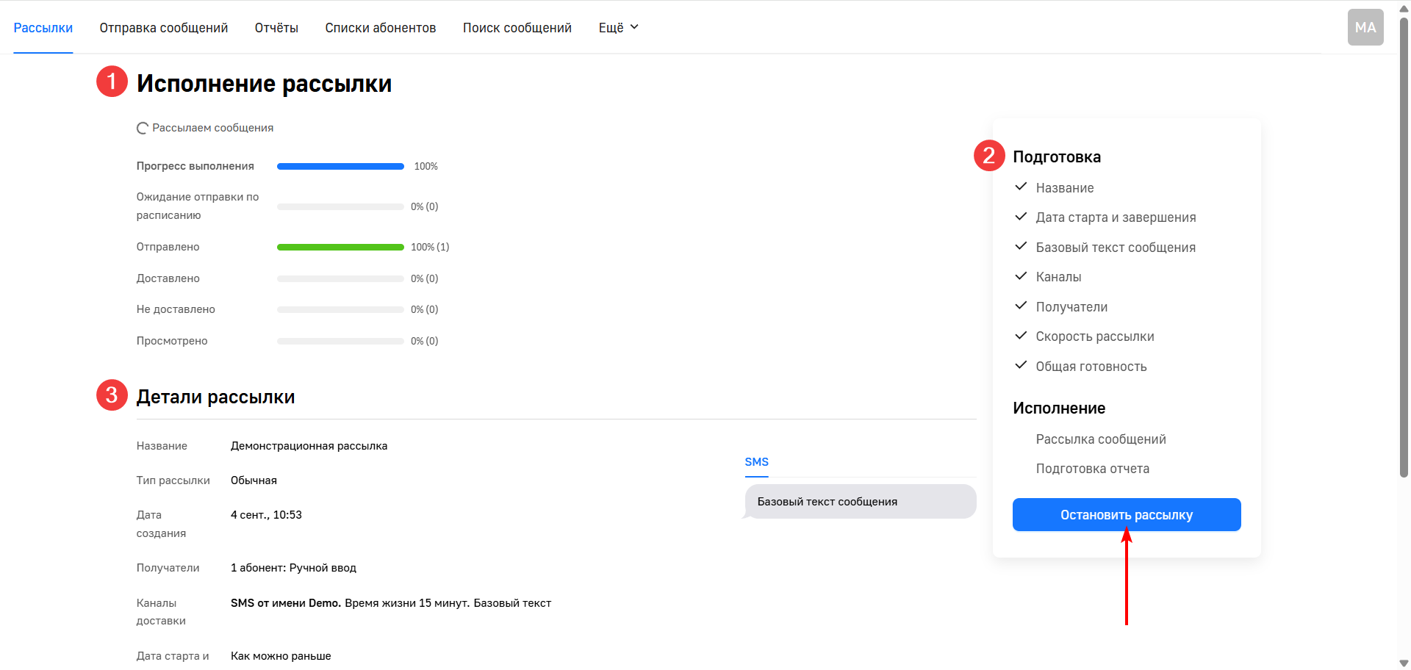Open the Рассылки tab

coord(43,28)
